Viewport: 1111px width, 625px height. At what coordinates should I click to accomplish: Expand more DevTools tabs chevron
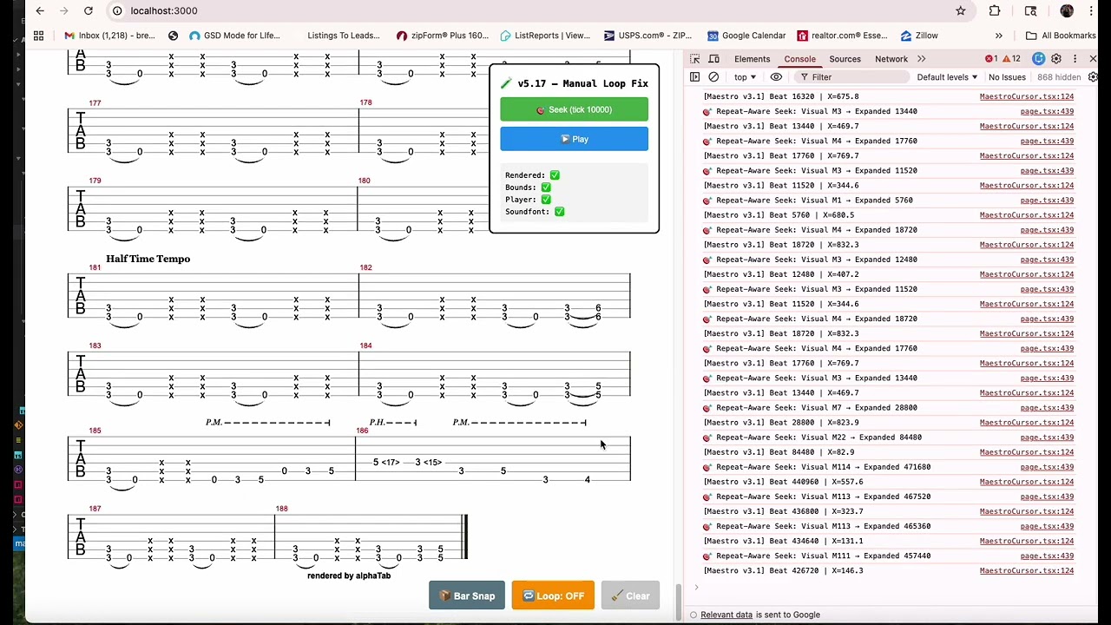(x=921, y=59)
